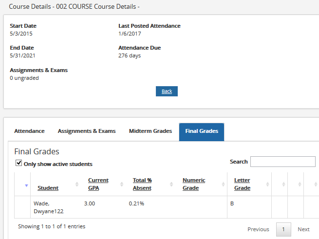Click the Student column header text
The width and height of the screenshot is (319, 239).
pos(48,188)
